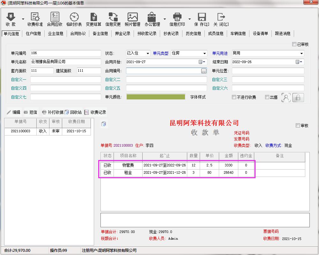Open 合同应收 contract receivables
This screenshot has width=319, height=255.
55,19
